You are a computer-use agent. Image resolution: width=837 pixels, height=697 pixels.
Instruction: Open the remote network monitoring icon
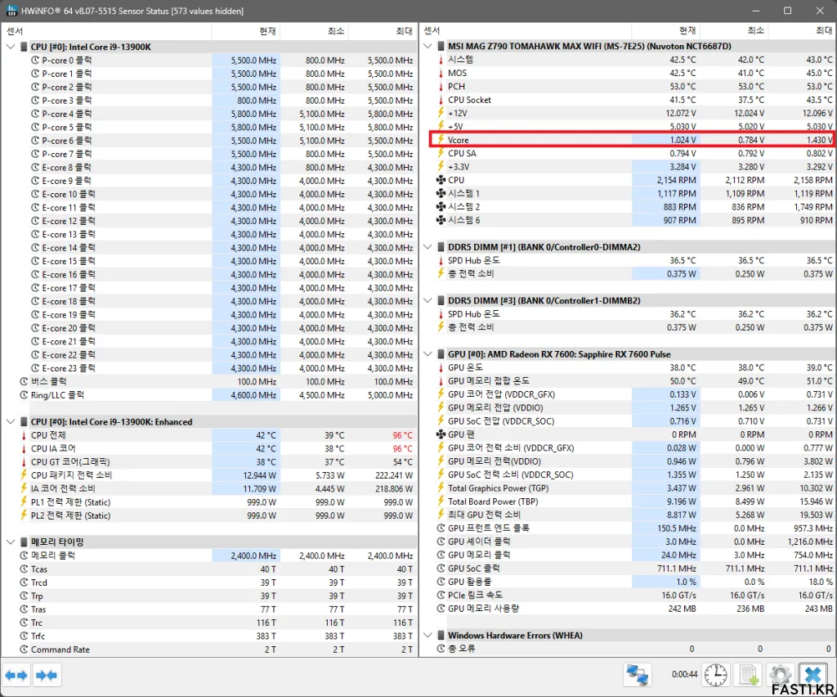point(638,675)
